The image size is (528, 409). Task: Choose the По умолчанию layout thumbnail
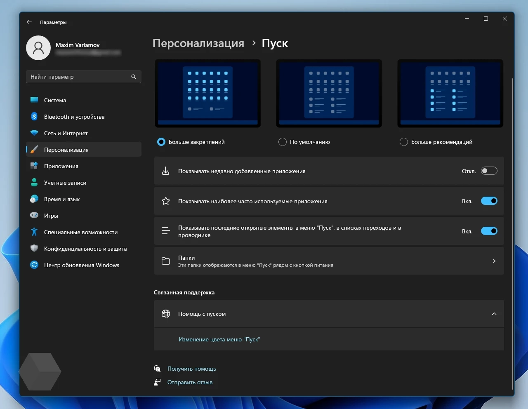click(x=329, y=94)
